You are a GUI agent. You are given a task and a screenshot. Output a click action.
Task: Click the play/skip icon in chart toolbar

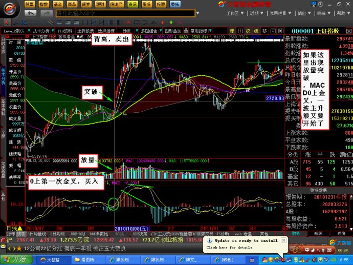point(281,31)
